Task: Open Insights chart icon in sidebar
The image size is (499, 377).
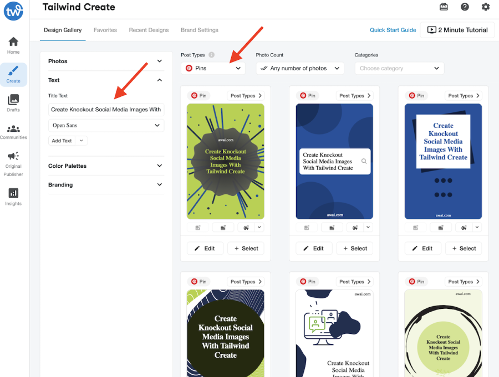Action: click(x=13, y=193)
